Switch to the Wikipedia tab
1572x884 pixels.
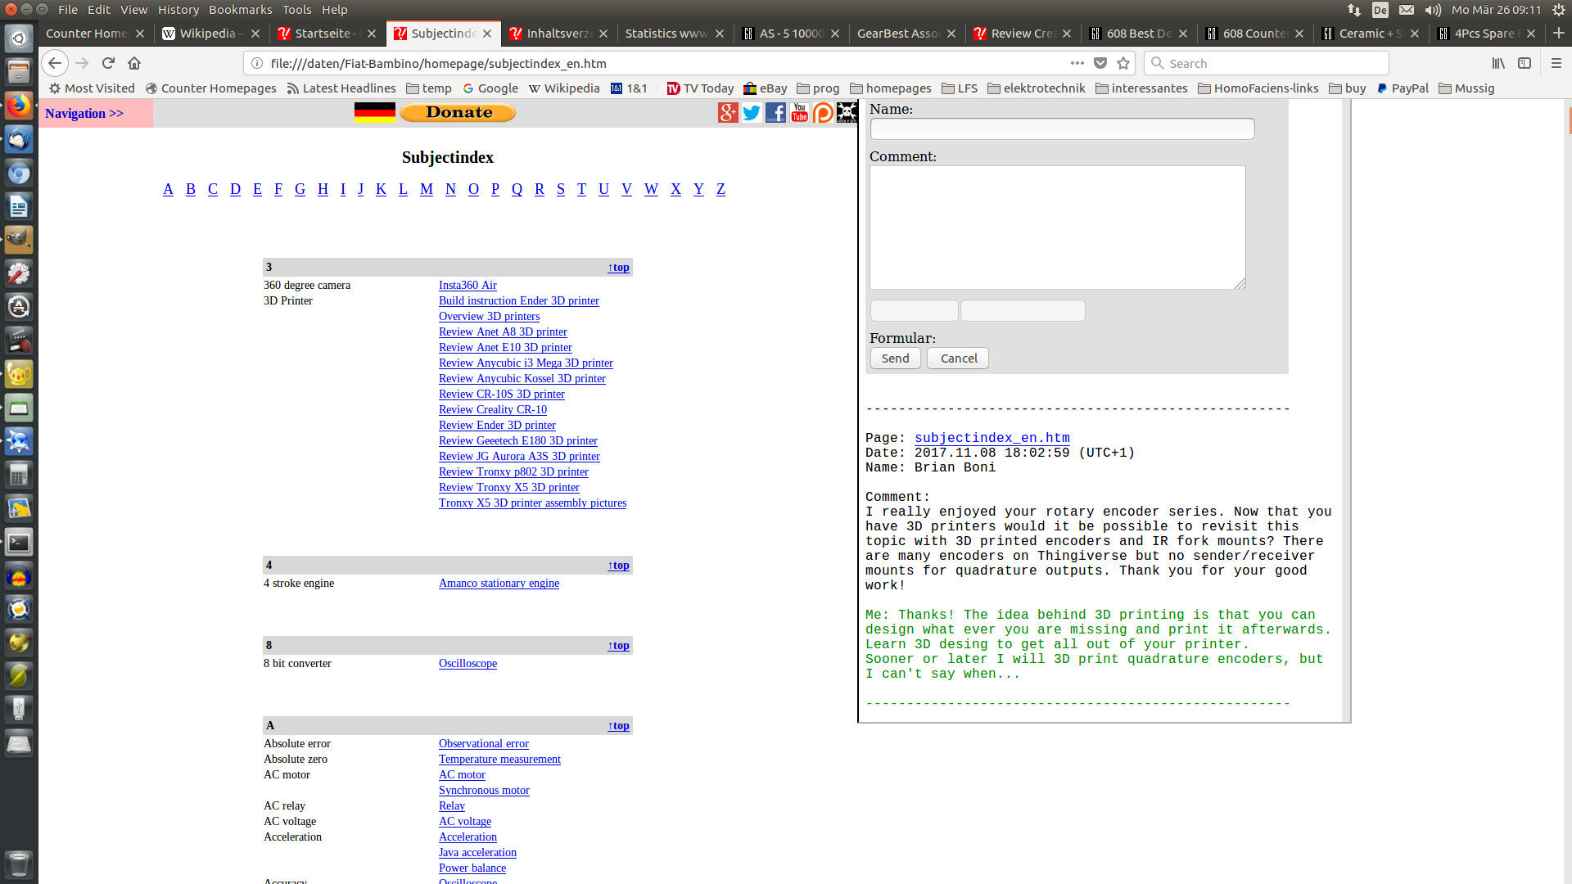point(206,34)
